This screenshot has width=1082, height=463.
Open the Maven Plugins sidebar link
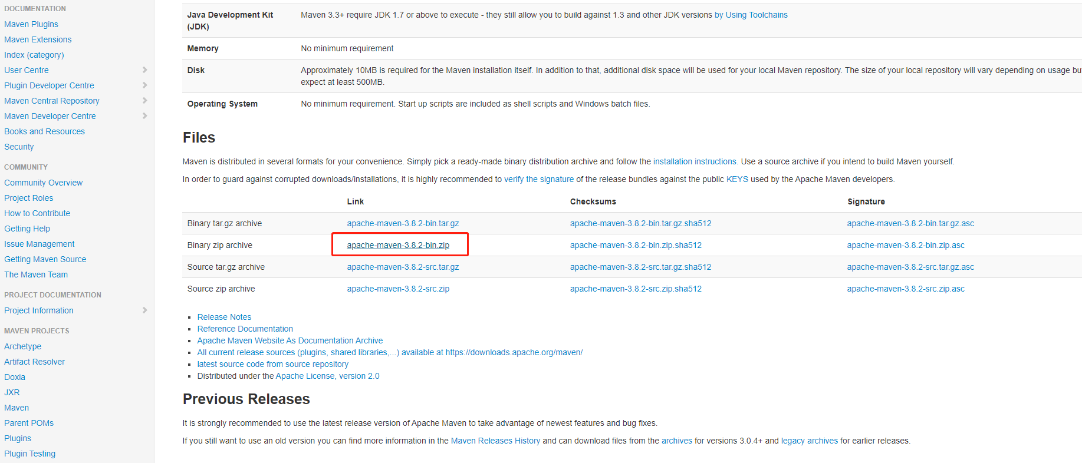pos(31,24)
